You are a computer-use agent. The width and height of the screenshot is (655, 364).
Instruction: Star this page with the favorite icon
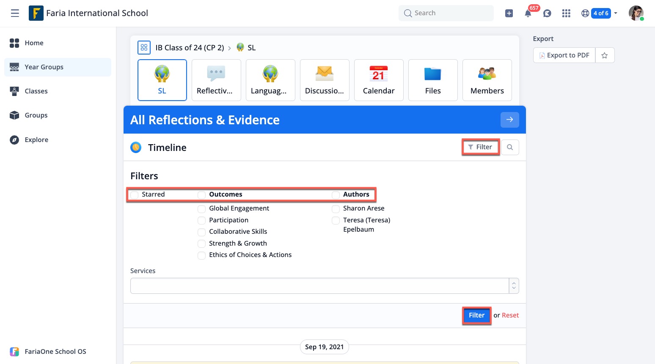(x=605, y=55)
